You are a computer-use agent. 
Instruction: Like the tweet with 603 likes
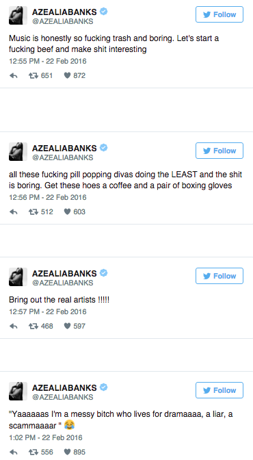pos(68,212)
